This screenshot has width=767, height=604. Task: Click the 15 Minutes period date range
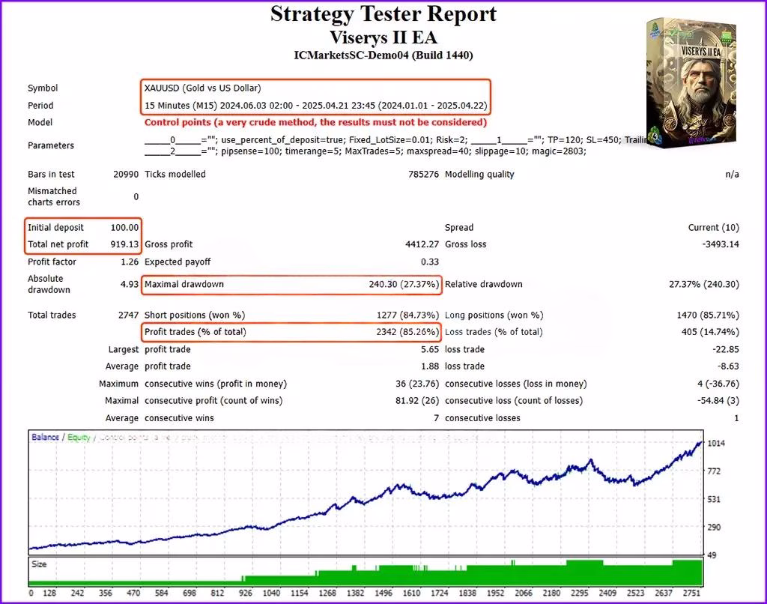point(315,106)
